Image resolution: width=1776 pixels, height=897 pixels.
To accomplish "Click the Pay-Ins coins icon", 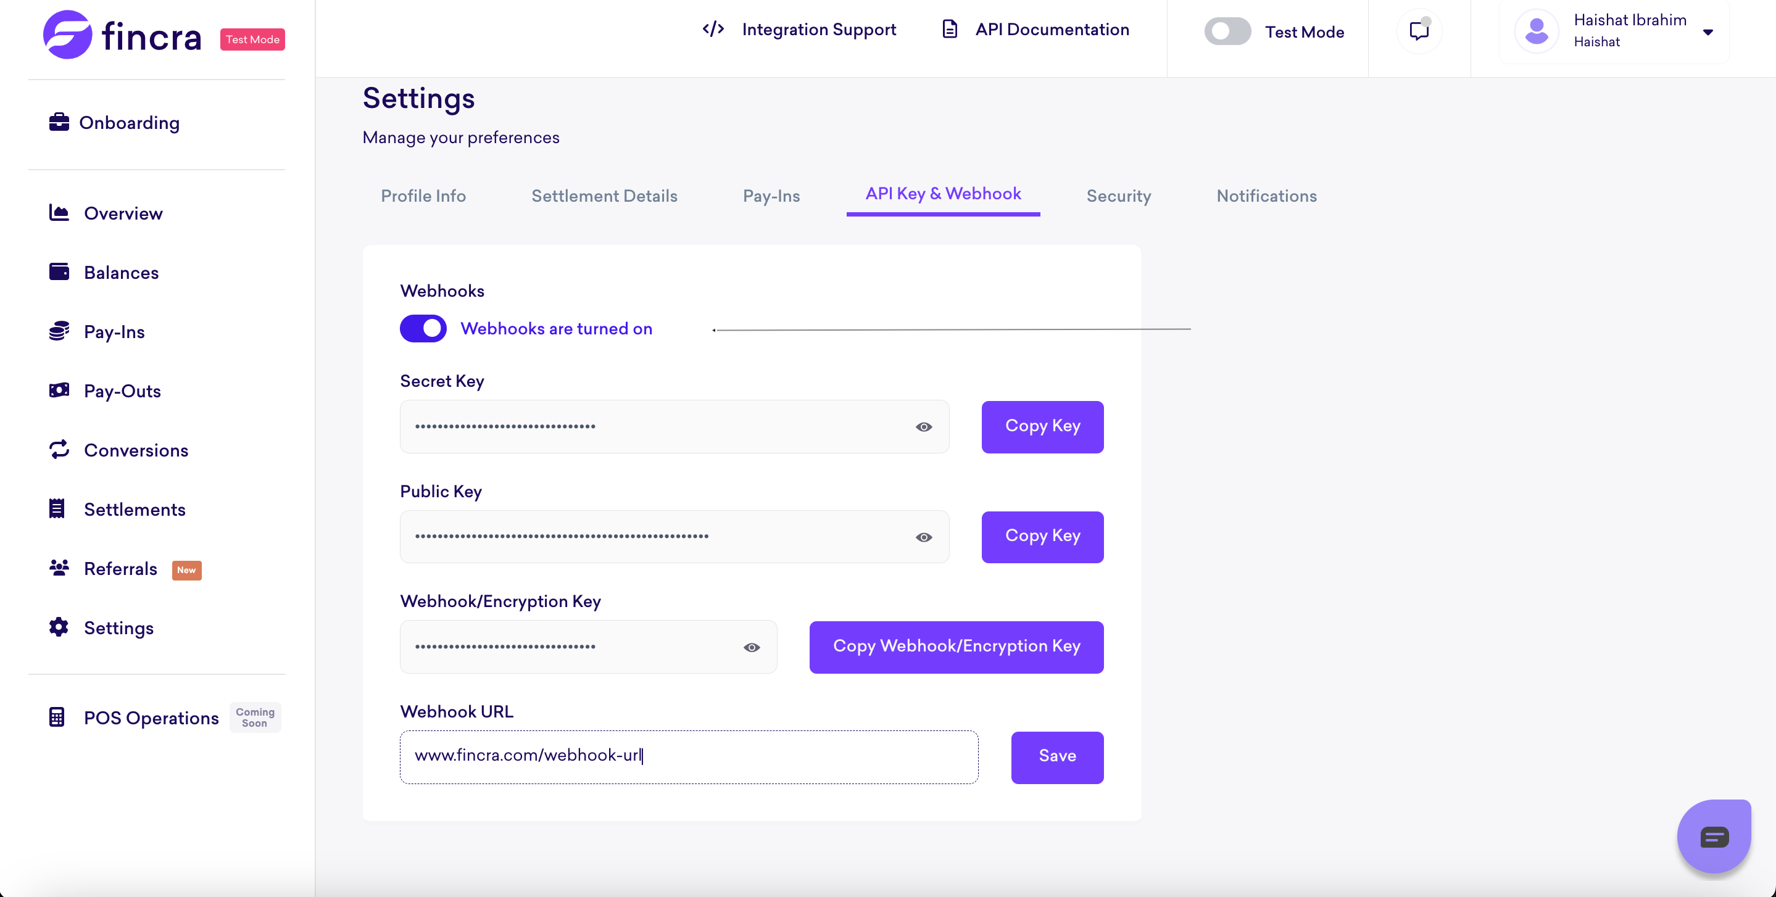I will [x=59, y=331].
